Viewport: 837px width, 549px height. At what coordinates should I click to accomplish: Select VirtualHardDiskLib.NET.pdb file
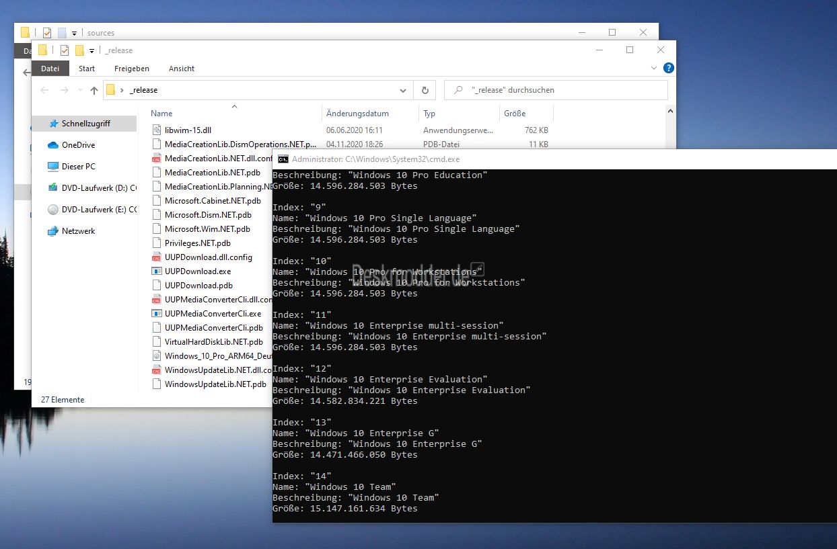[x=214, y=342]
